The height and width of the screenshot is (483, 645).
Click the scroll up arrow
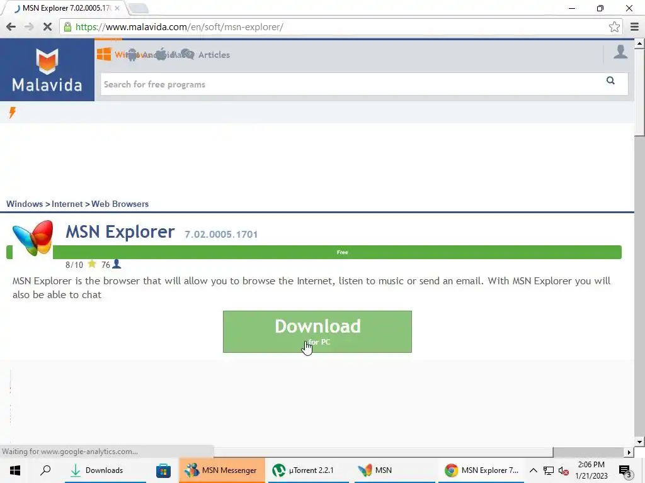639,43
